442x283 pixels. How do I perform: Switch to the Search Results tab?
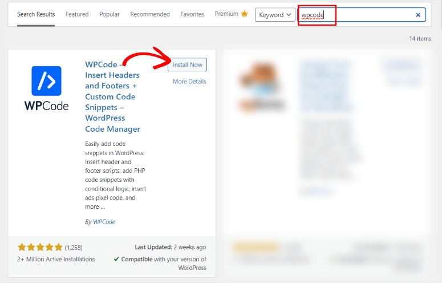pyautogui.click(x=36, y=14)
